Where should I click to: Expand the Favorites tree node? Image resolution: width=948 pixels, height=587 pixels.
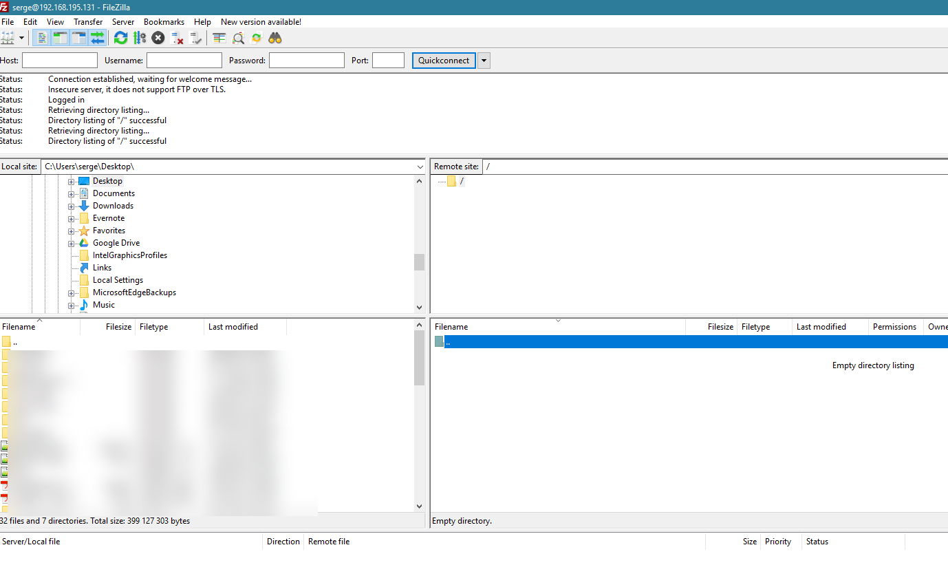71,231
